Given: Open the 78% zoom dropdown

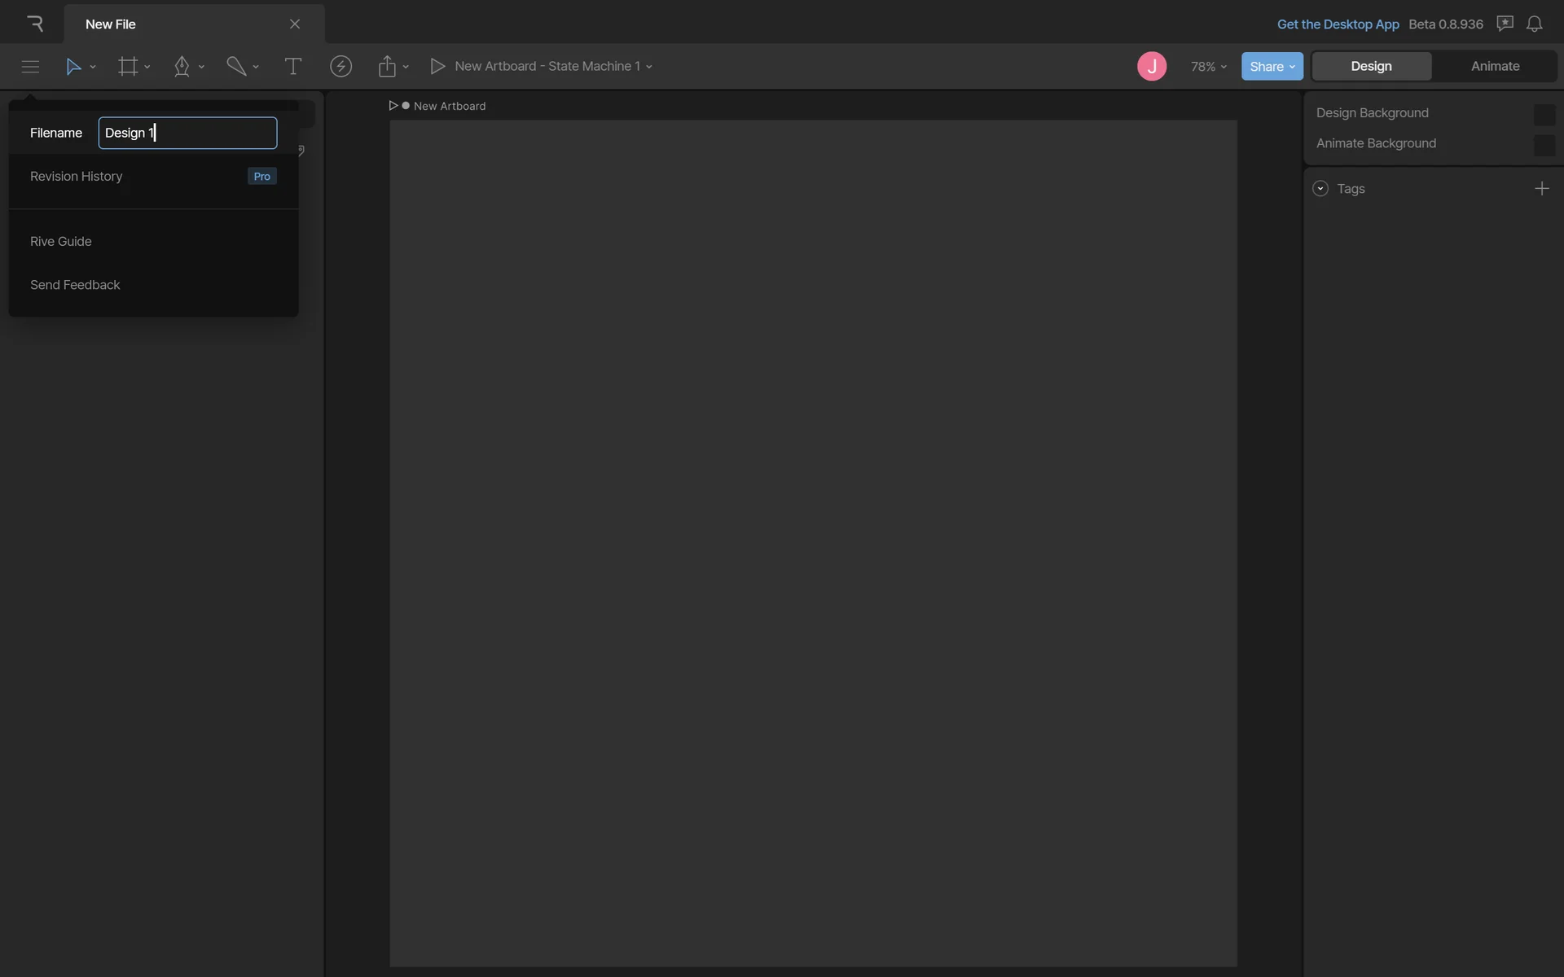Looking at the screenshot, I should pos(1208,67).
